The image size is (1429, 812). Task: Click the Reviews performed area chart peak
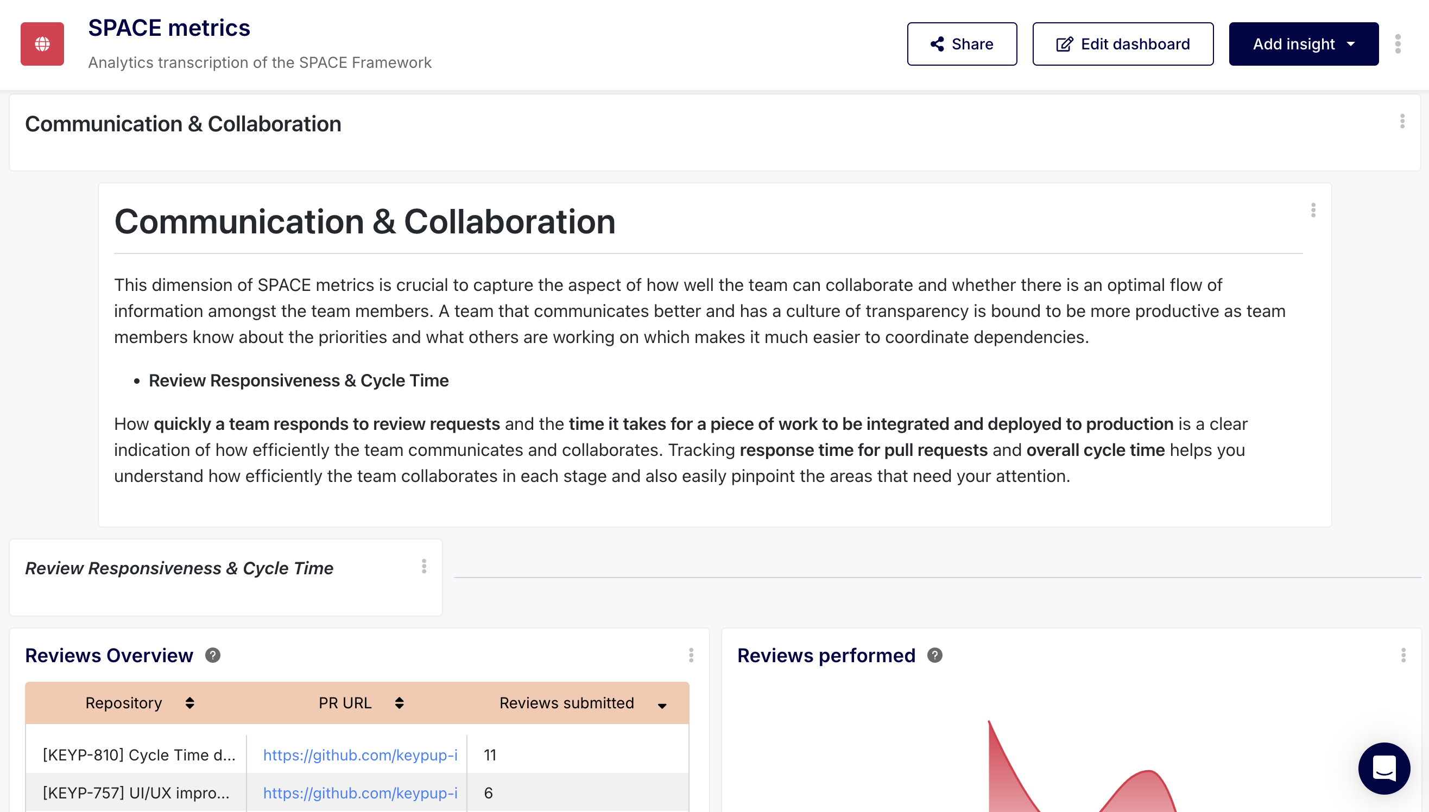point(990,724)
